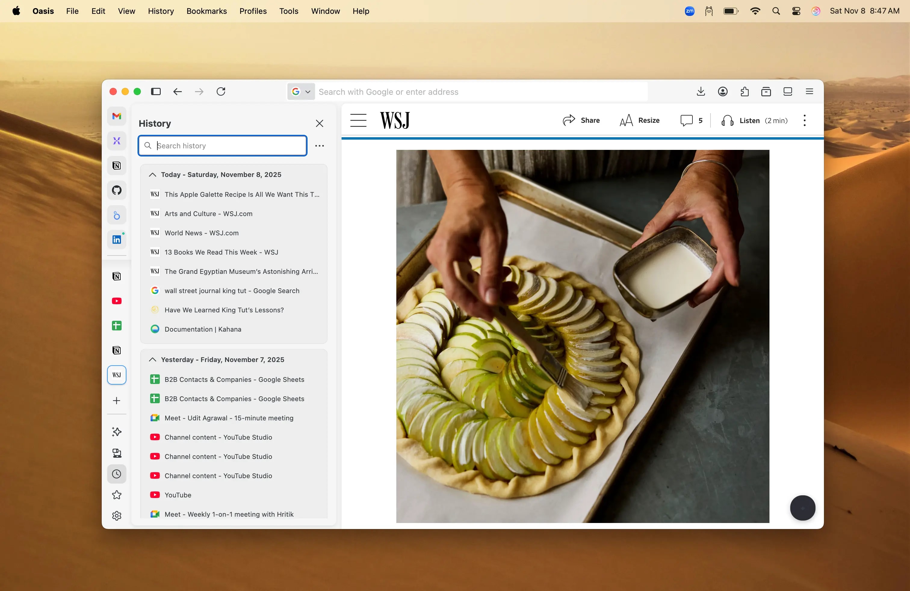This screenshot has width=910, height=591.
Task: Open the Google search engine dropdown
Action: (301, 92)
